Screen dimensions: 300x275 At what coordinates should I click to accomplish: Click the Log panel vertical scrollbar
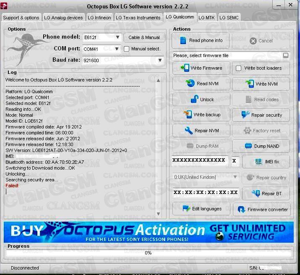coord(158,147)
